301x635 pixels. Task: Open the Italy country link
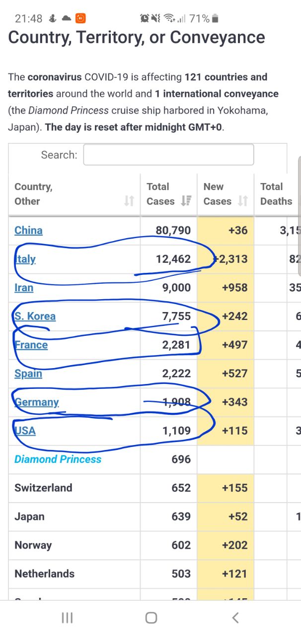click(25, 259)
